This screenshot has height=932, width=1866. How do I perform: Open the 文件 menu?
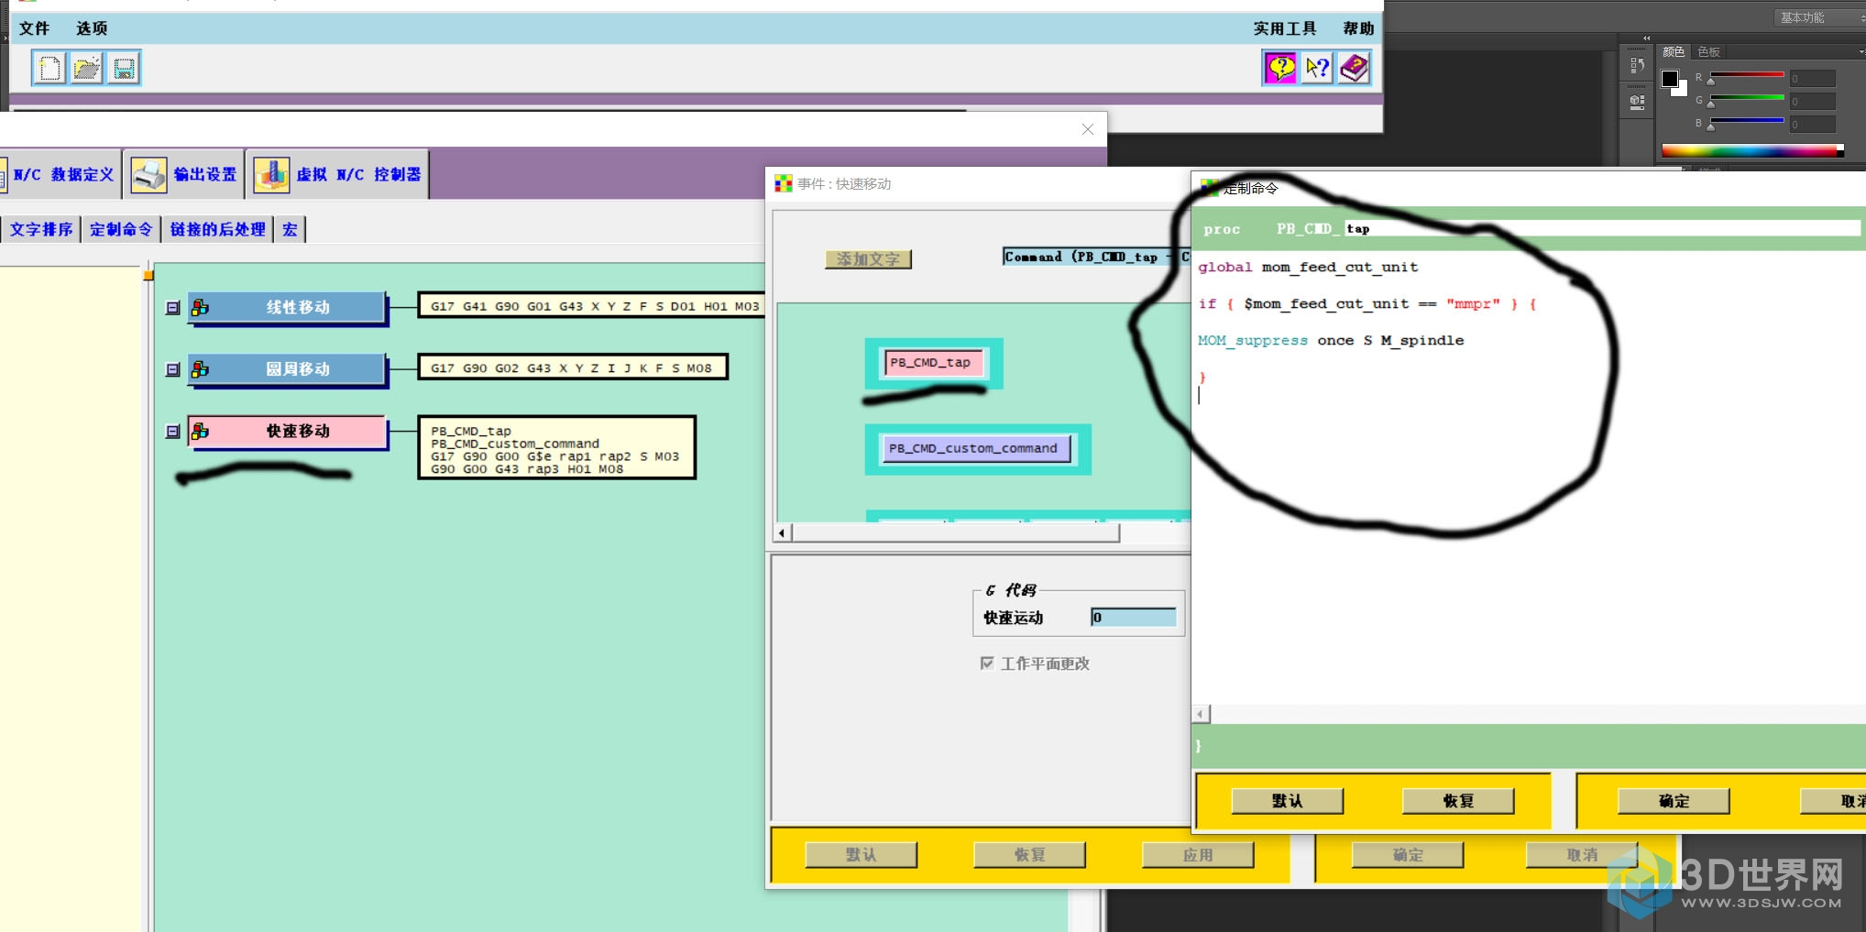(35, 28)
